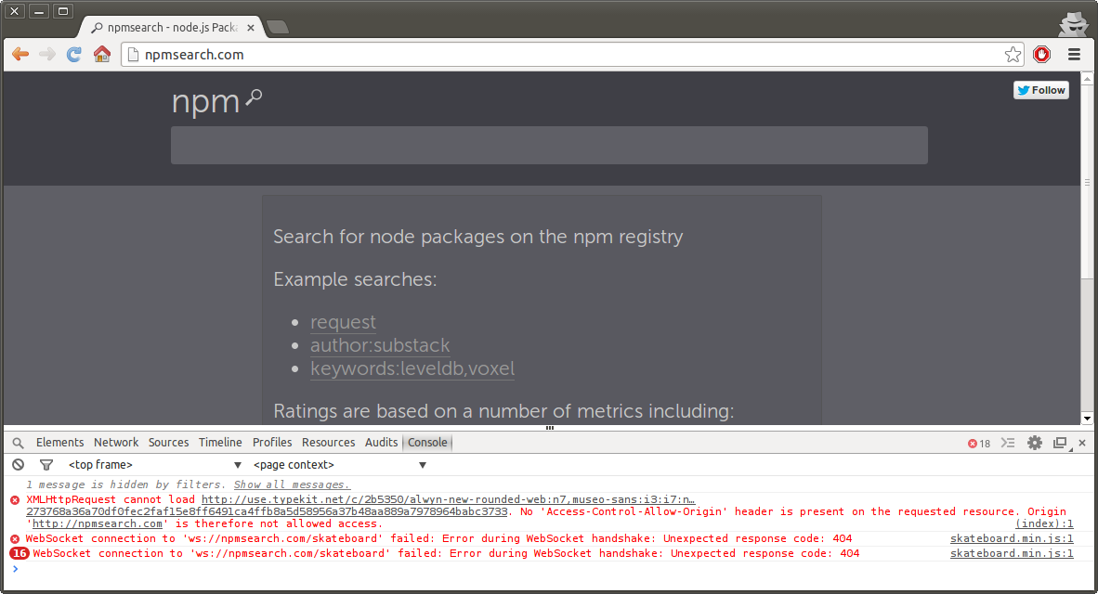Screen dimensions: 1098x594
Task: Click the page vertical scrollbar thumb
Action: click(x=1087, y=182)
